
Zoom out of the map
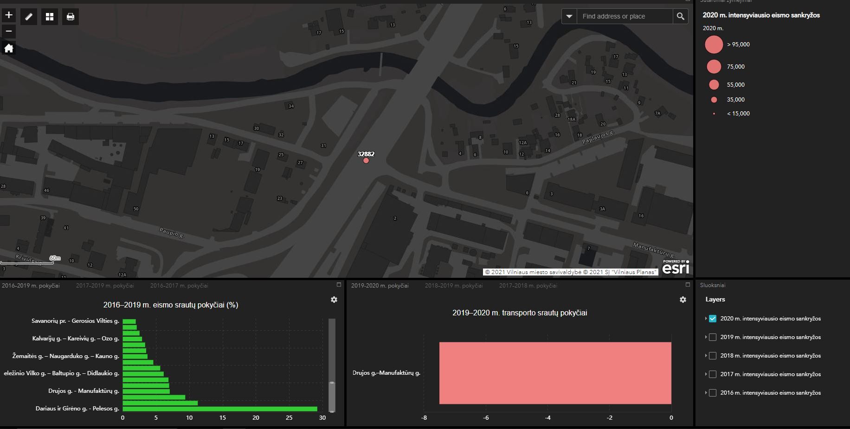[x=9, y=32]
